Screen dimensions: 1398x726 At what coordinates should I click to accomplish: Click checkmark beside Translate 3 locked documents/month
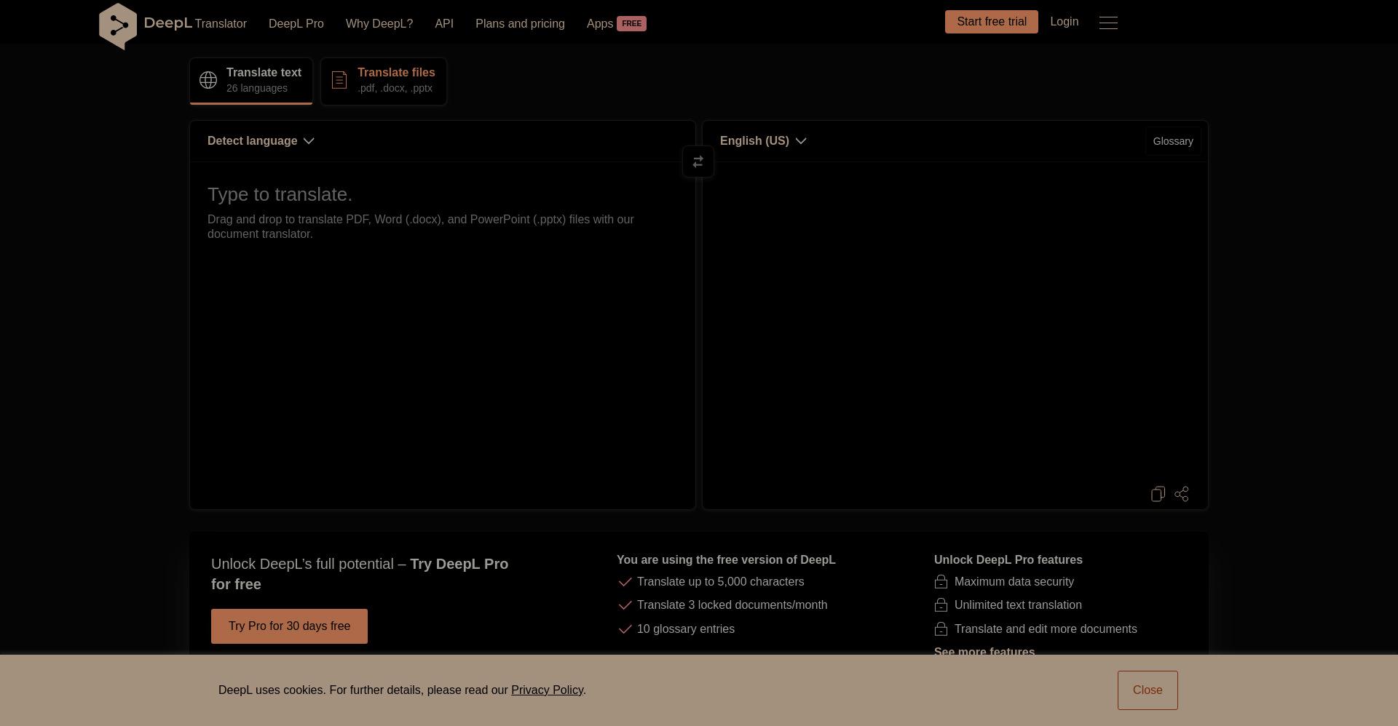[625, 605]
